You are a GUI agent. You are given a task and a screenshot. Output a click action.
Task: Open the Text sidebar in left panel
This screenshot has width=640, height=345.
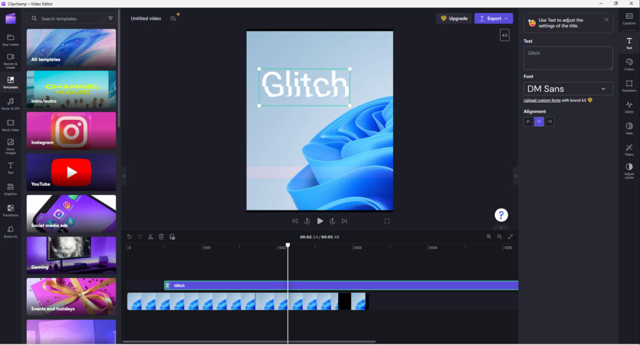11,167
